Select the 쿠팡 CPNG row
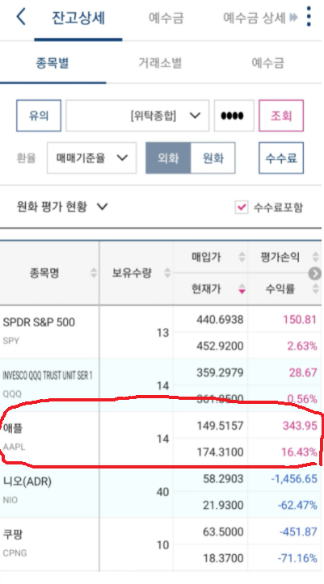This screenshot has width=324, height=584. pyautogui.click(x=161, y=544)
